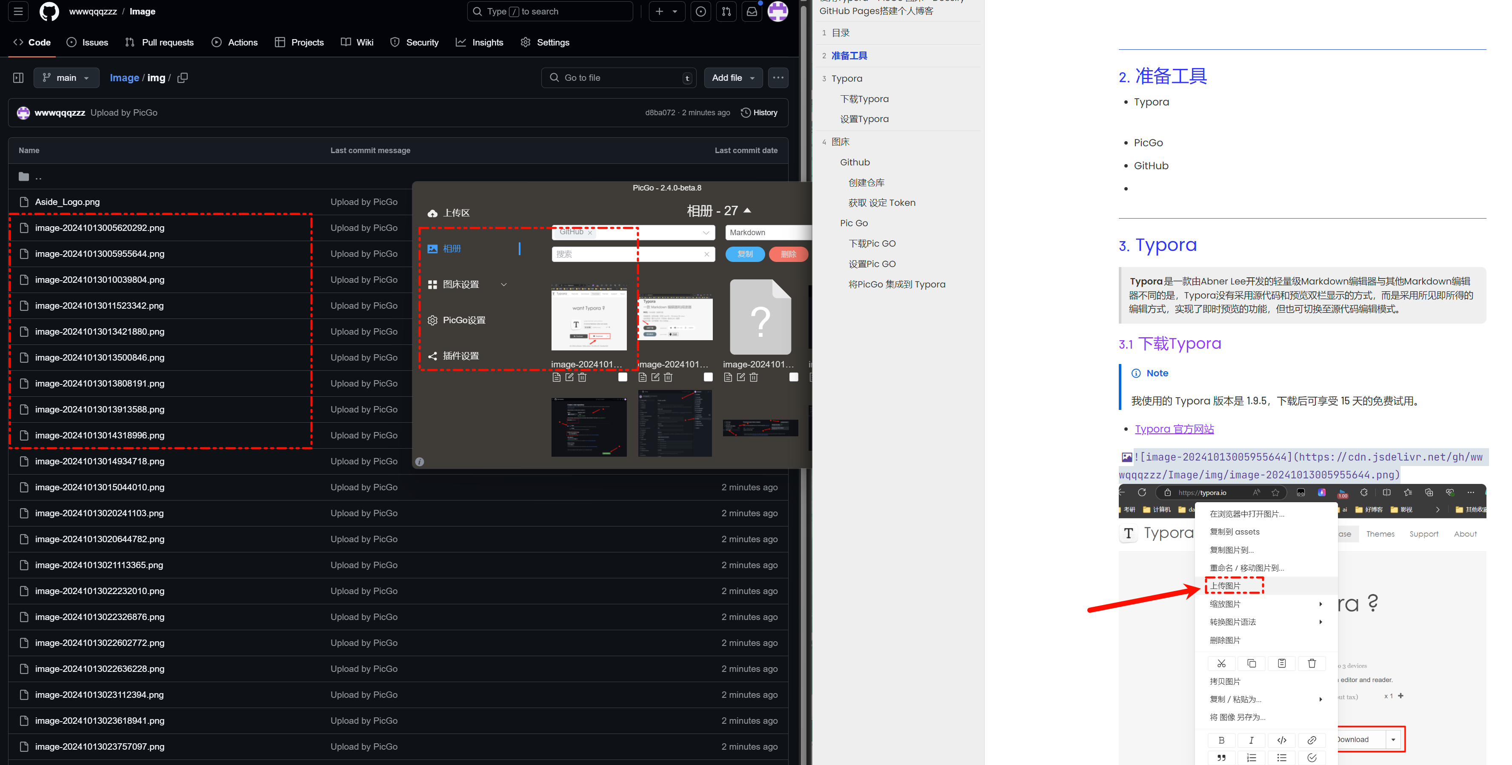Open PicGo设置 in PicGo sidebar
The height and width of the screenshot is (765, 1512).
click(457, 320)
